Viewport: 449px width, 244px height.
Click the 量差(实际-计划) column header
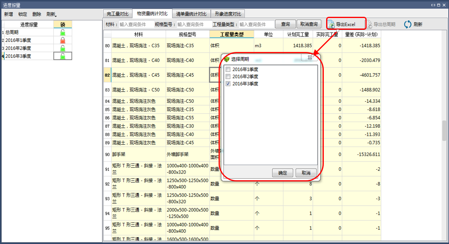pos(361,34)
